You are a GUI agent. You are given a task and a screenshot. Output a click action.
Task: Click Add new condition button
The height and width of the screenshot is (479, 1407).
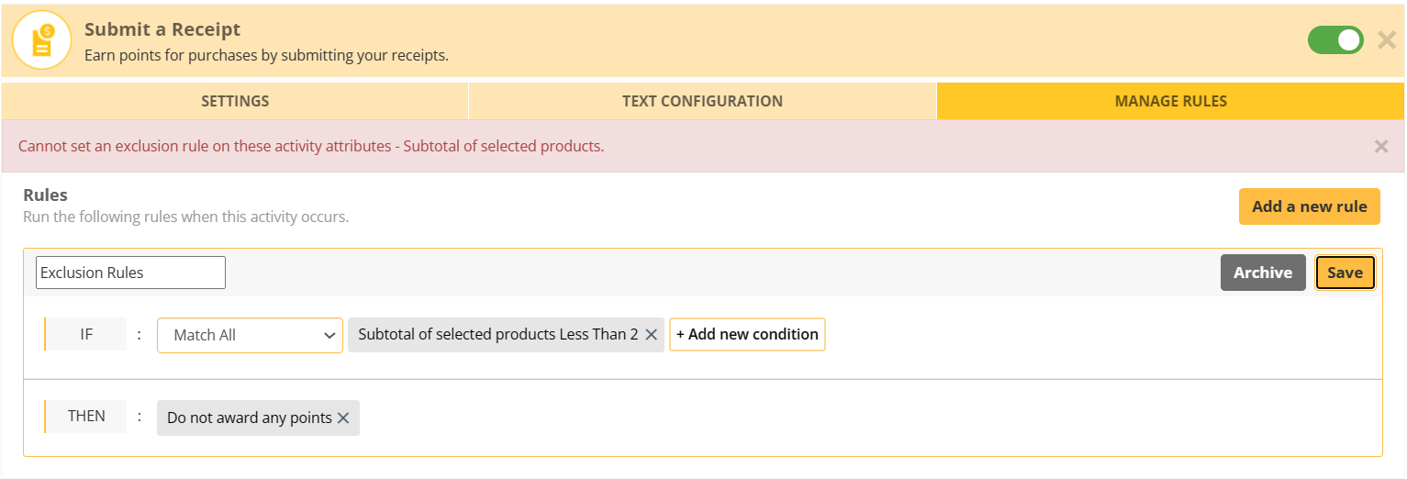(x=747, y=335)
